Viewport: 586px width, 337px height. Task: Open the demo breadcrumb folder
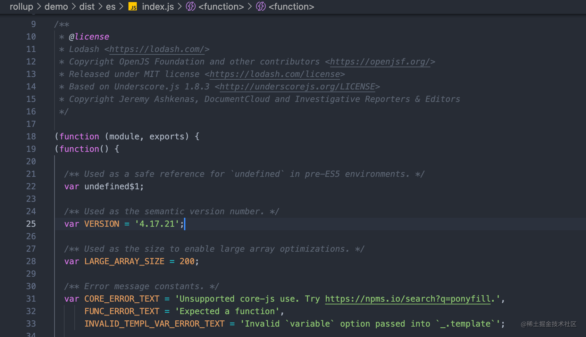(x=56, y=7)
